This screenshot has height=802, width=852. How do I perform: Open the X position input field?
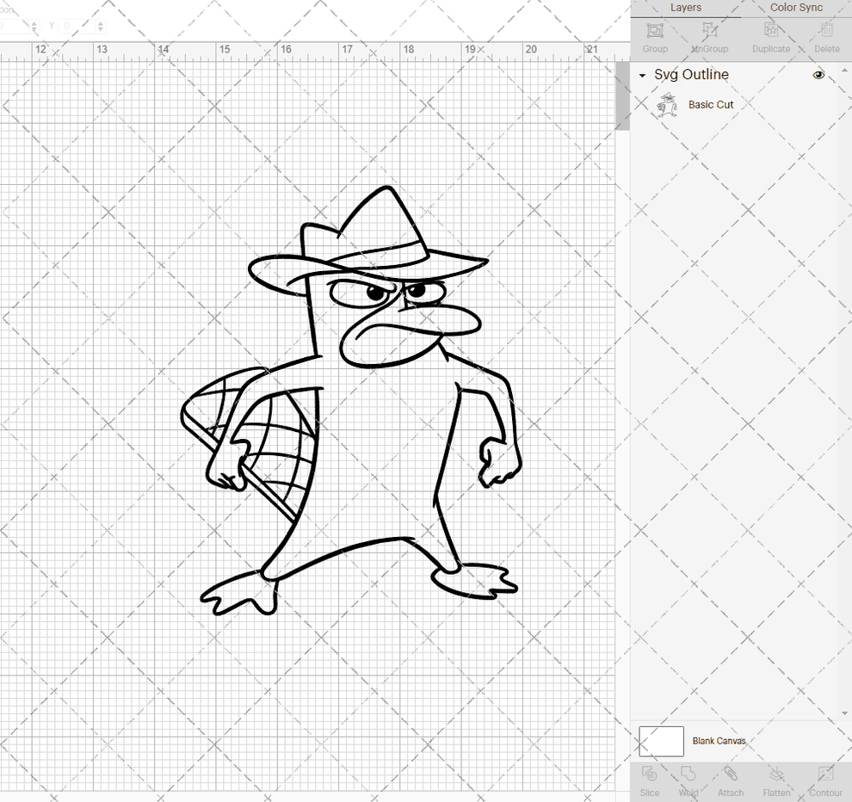(x=13, y=26)
